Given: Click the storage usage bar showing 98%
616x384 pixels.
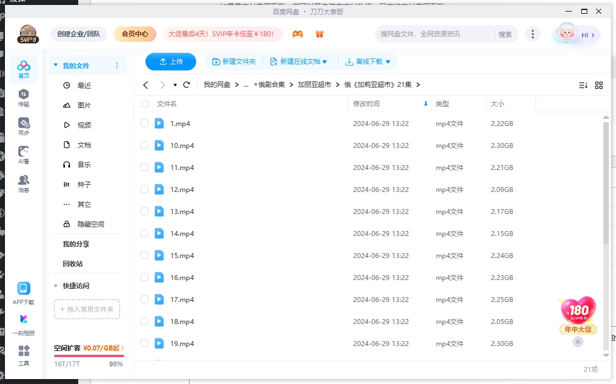Looking at the screenshot, I should [88, 355].
